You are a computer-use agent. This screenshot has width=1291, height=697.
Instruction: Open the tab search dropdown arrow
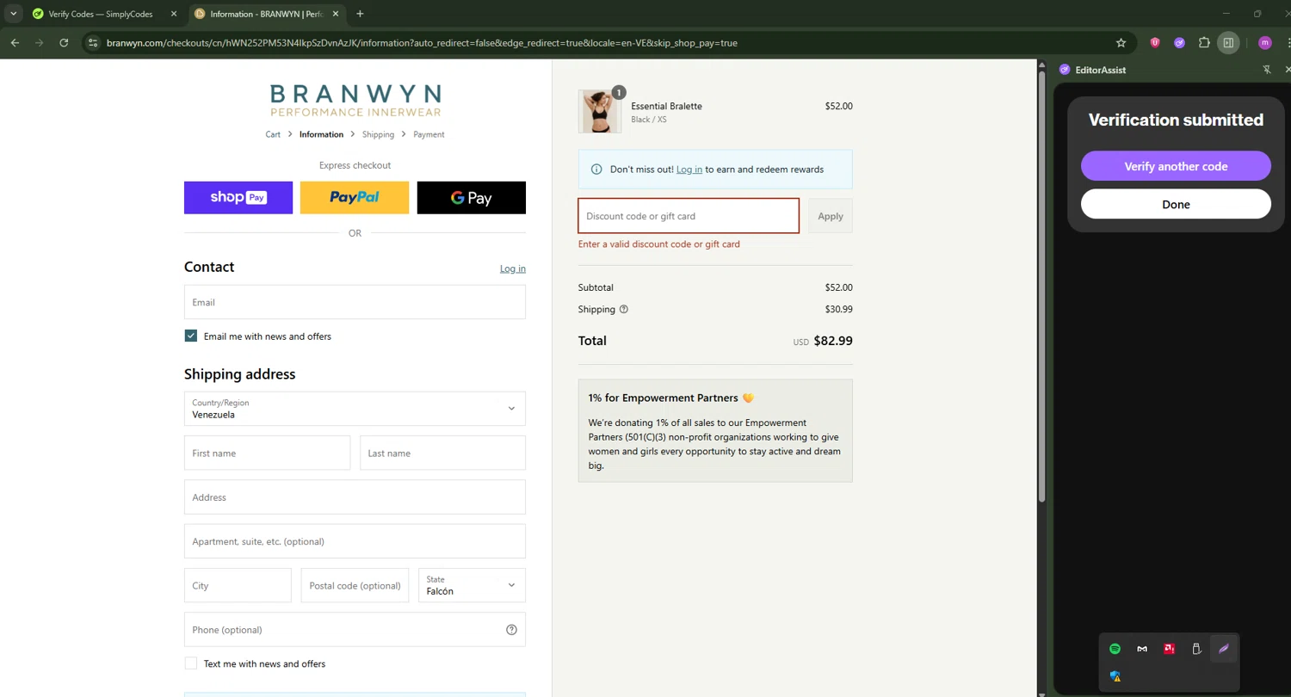click(x=14, y=14)
